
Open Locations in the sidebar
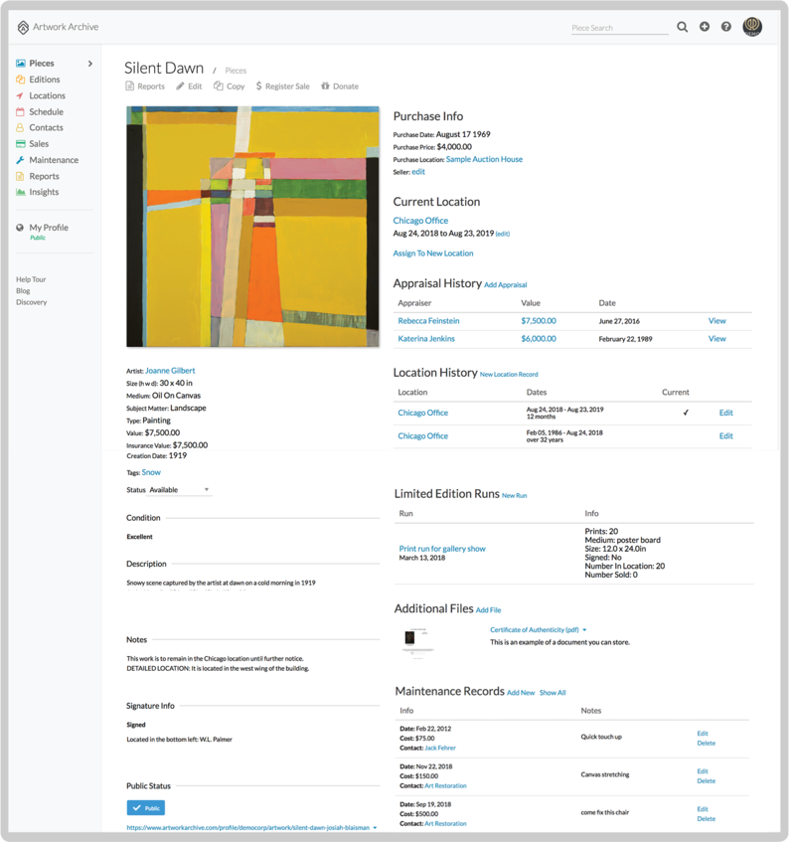coord(47,95)
